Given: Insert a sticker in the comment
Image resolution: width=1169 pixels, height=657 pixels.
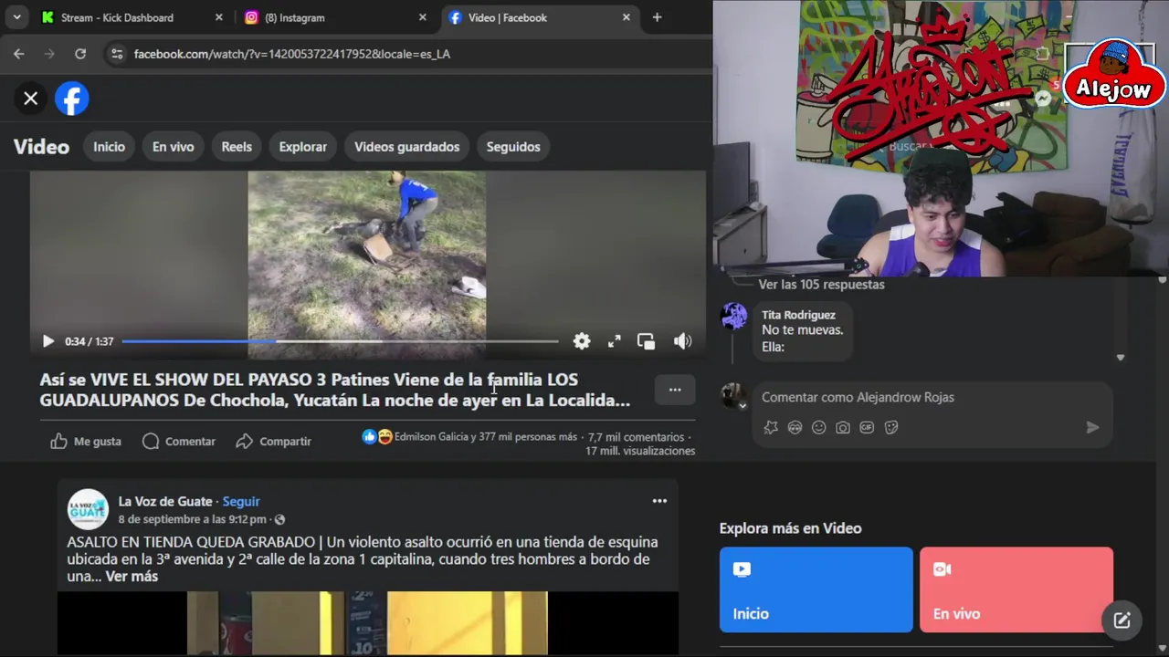Looking at the screenshot, I should click(891, 427).
